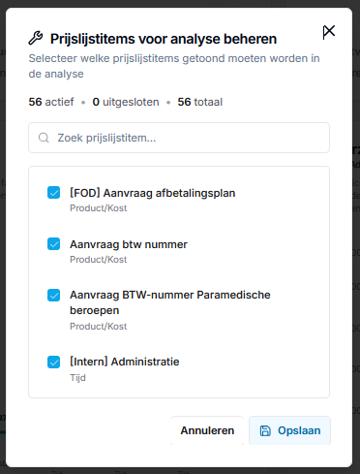The width and height of the screenshot is (360, 474).
Task: Click the magnifier icon in the search box
Action: coord(44,138)
